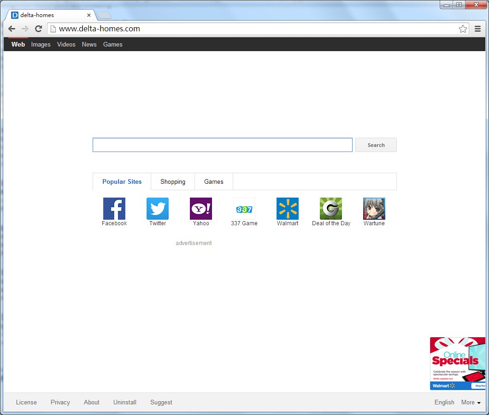Screen dimensions: 489x415
Task: Click the Wartune label text
Action: 374,223
